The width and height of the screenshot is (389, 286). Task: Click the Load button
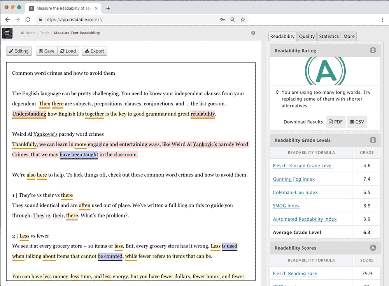68,51
